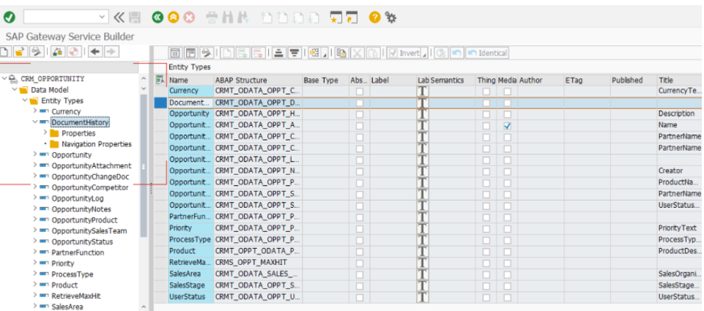Expand the PartnerFunction tree node
Image resolution: width=704 pixels, height=311 pixels.
coord(35,252)
